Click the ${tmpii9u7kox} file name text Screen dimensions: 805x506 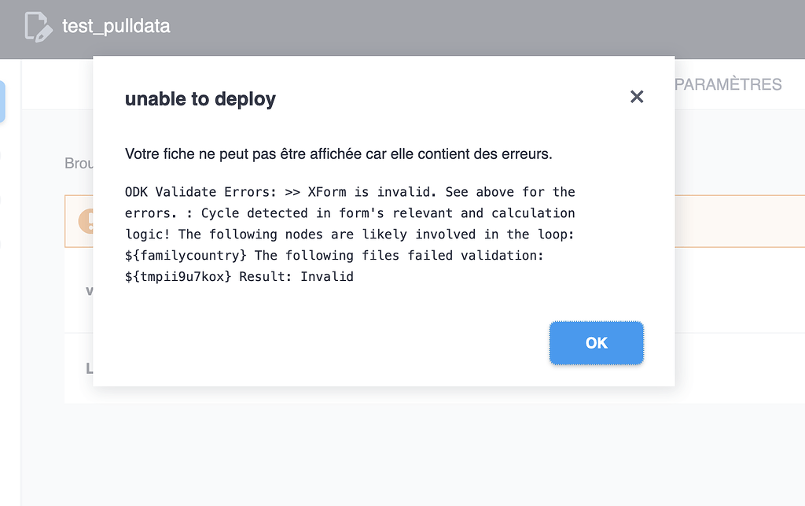click(x=178, y=276)
